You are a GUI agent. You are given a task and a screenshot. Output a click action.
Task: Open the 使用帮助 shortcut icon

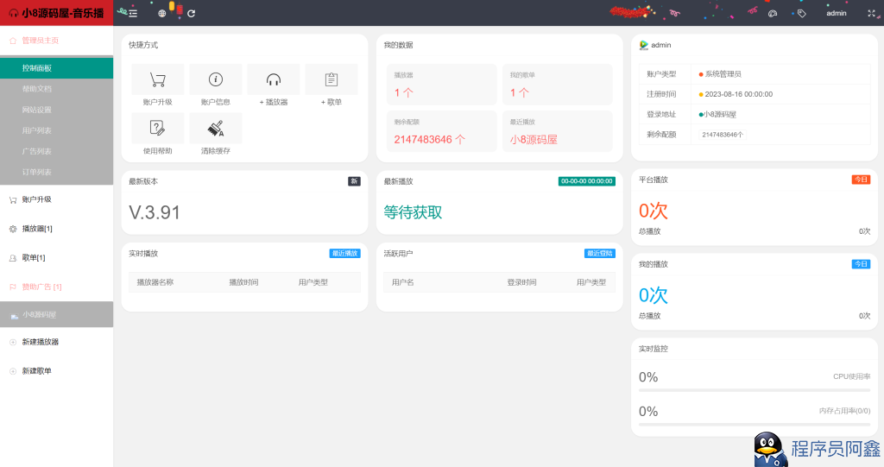pos(158,128)
